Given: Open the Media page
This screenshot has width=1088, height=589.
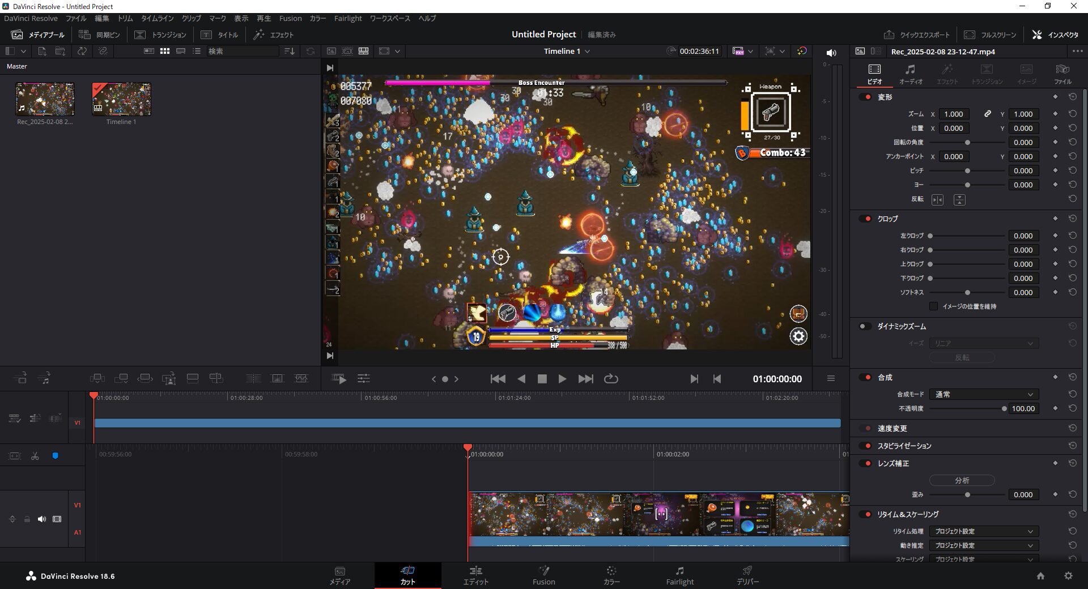Looking at the screenshot, I should tap(339, 575).
